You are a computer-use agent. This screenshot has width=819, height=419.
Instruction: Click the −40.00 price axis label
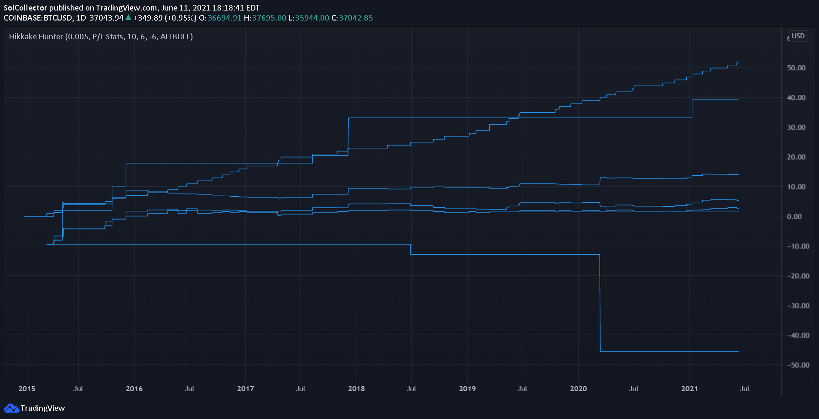tap(798, 335)
